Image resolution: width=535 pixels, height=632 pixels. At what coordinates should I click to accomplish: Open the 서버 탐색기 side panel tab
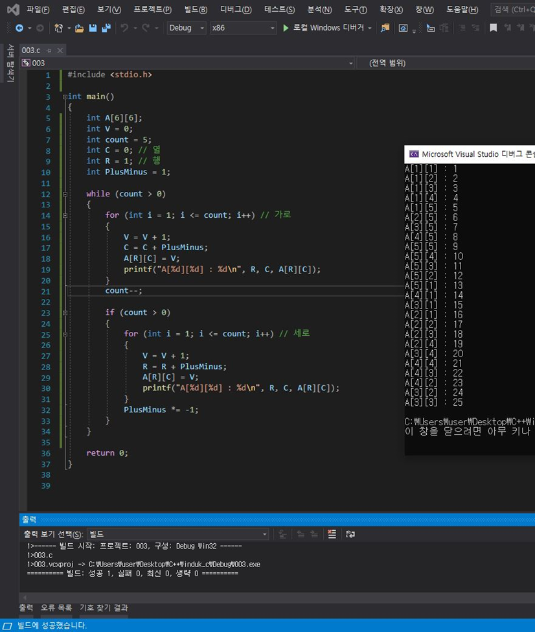pos(10,63)
